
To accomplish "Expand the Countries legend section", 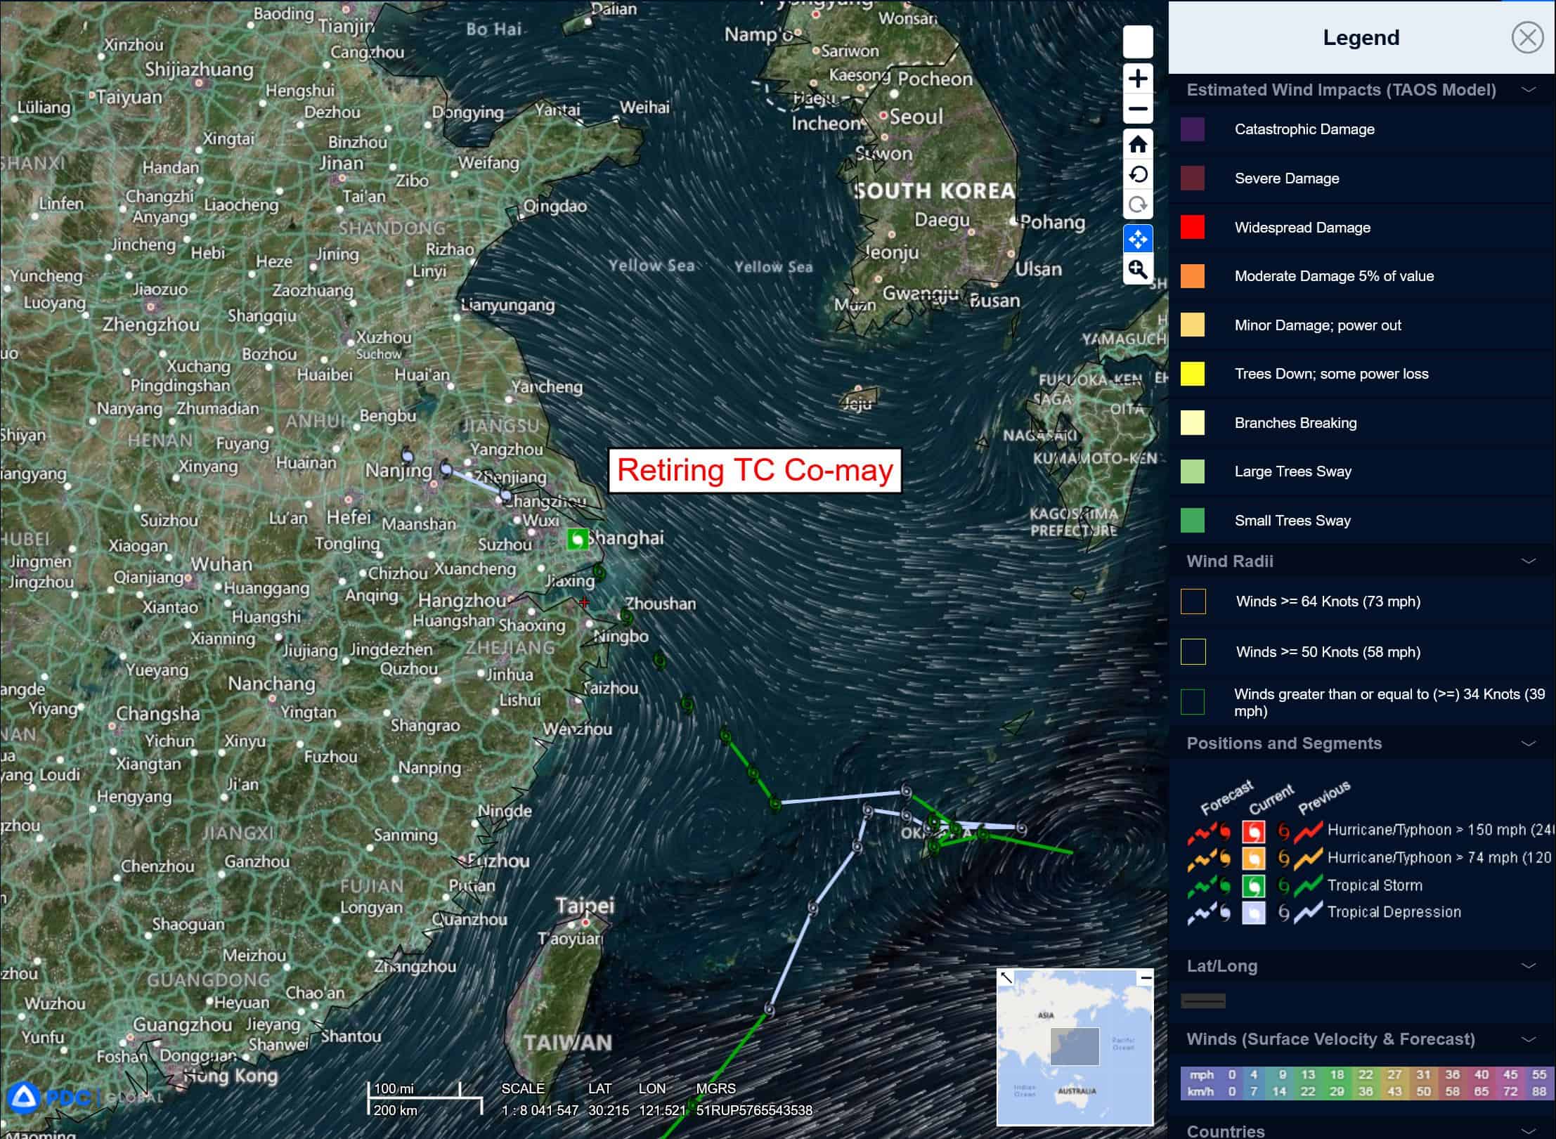I will click(x=1528, y=1131).
